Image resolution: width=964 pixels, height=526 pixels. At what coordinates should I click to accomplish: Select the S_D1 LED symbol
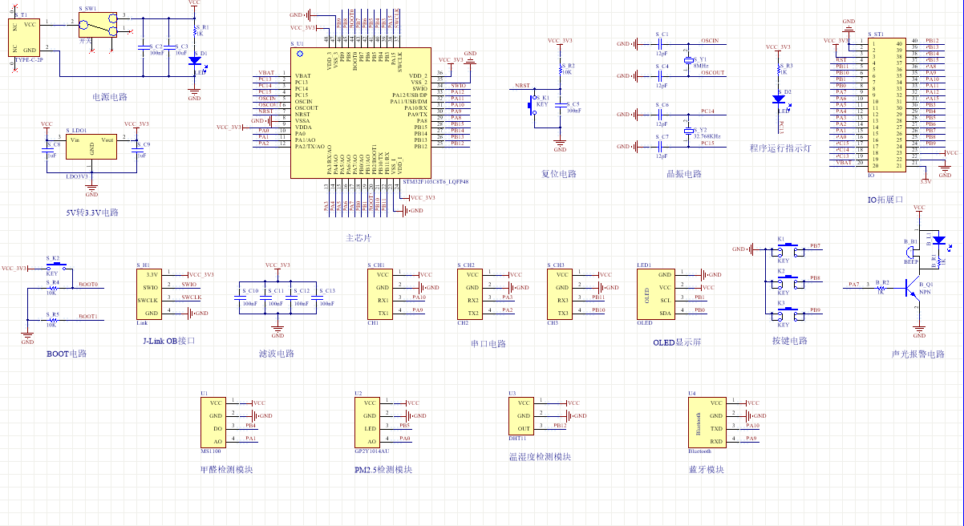(194, 60)
